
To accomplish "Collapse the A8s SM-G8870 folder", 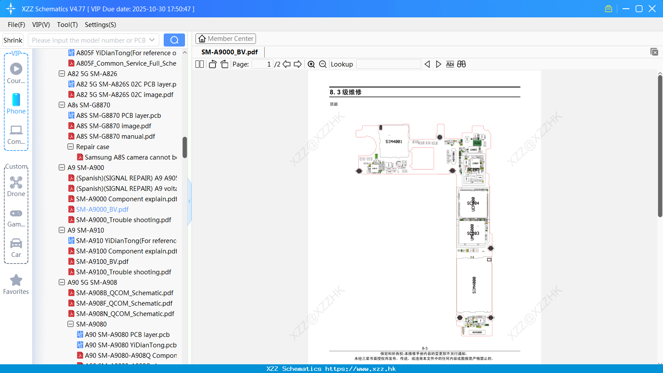I will pos(62,105).
